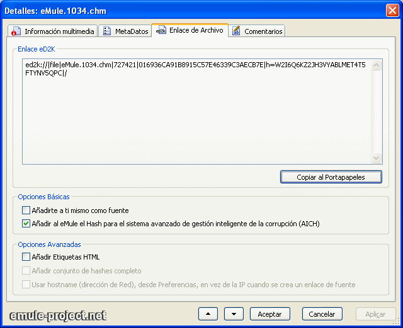Screen dimensions: 403x328
Task: Go to previous file with up arrow button
Action: tap(207, 314)
